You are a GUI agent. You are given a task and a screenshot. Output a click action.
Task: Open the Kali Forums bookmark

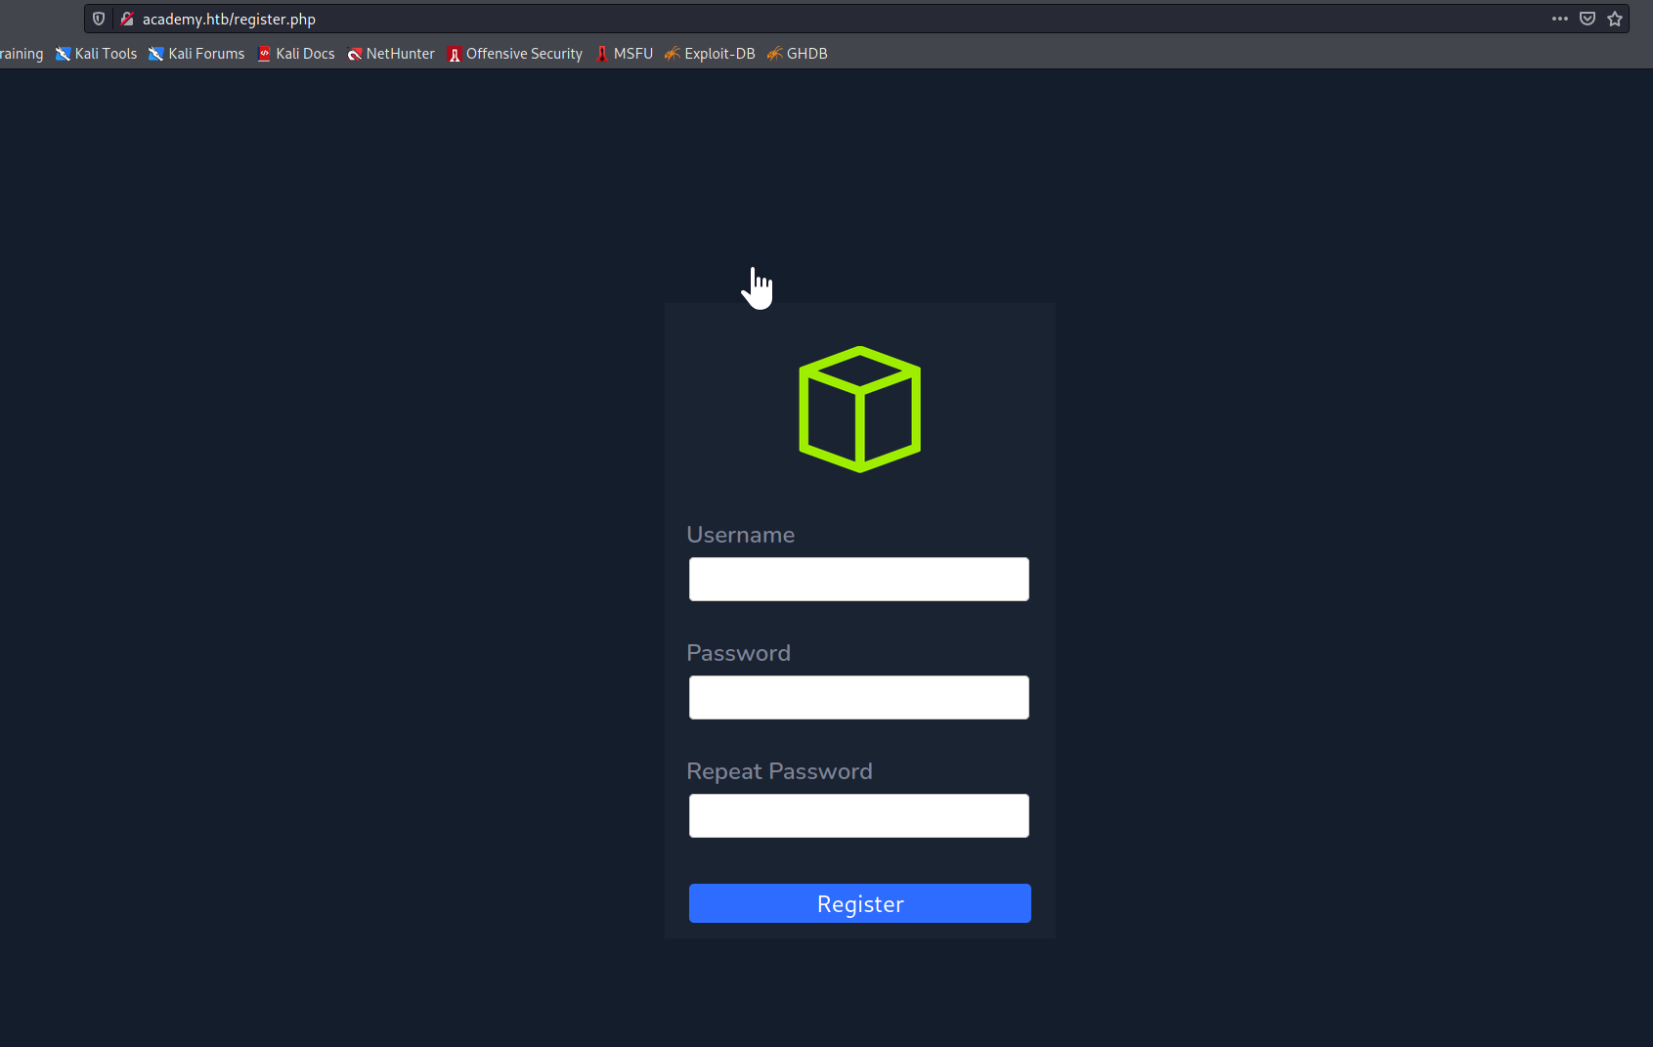pyautogui.click(x=196, y=54)
